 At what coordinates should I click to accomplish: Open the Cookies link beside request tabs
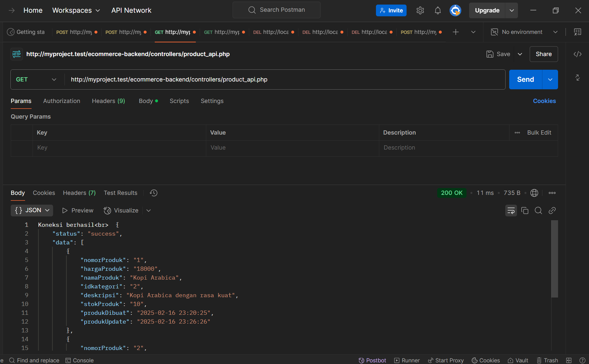pyautogui.click(x=544, y=101)
